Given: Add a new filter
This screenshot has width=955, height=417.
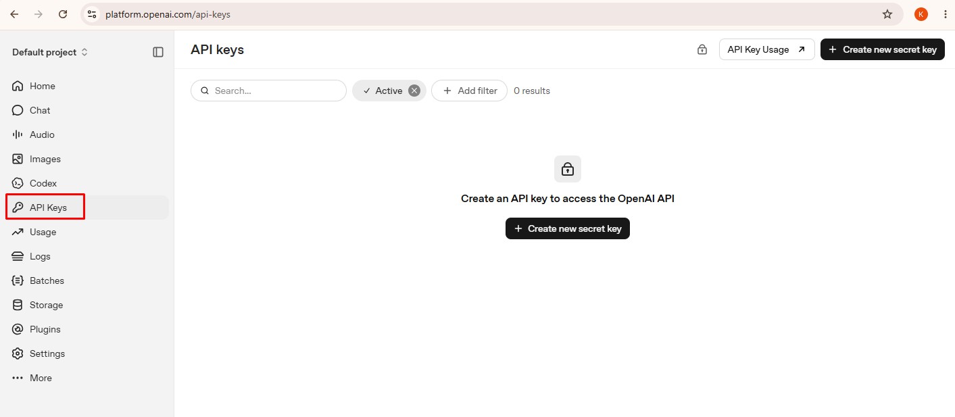Looking at the screenshot, I should pos(469,91).
